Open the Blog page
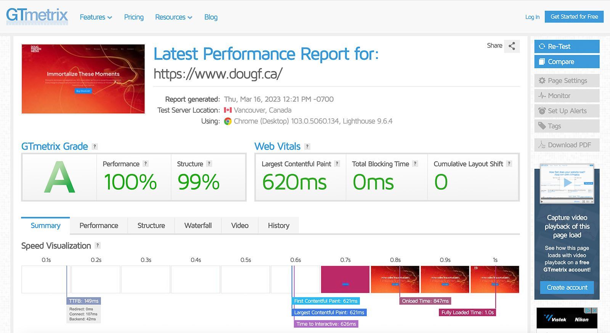 point(211,17)
